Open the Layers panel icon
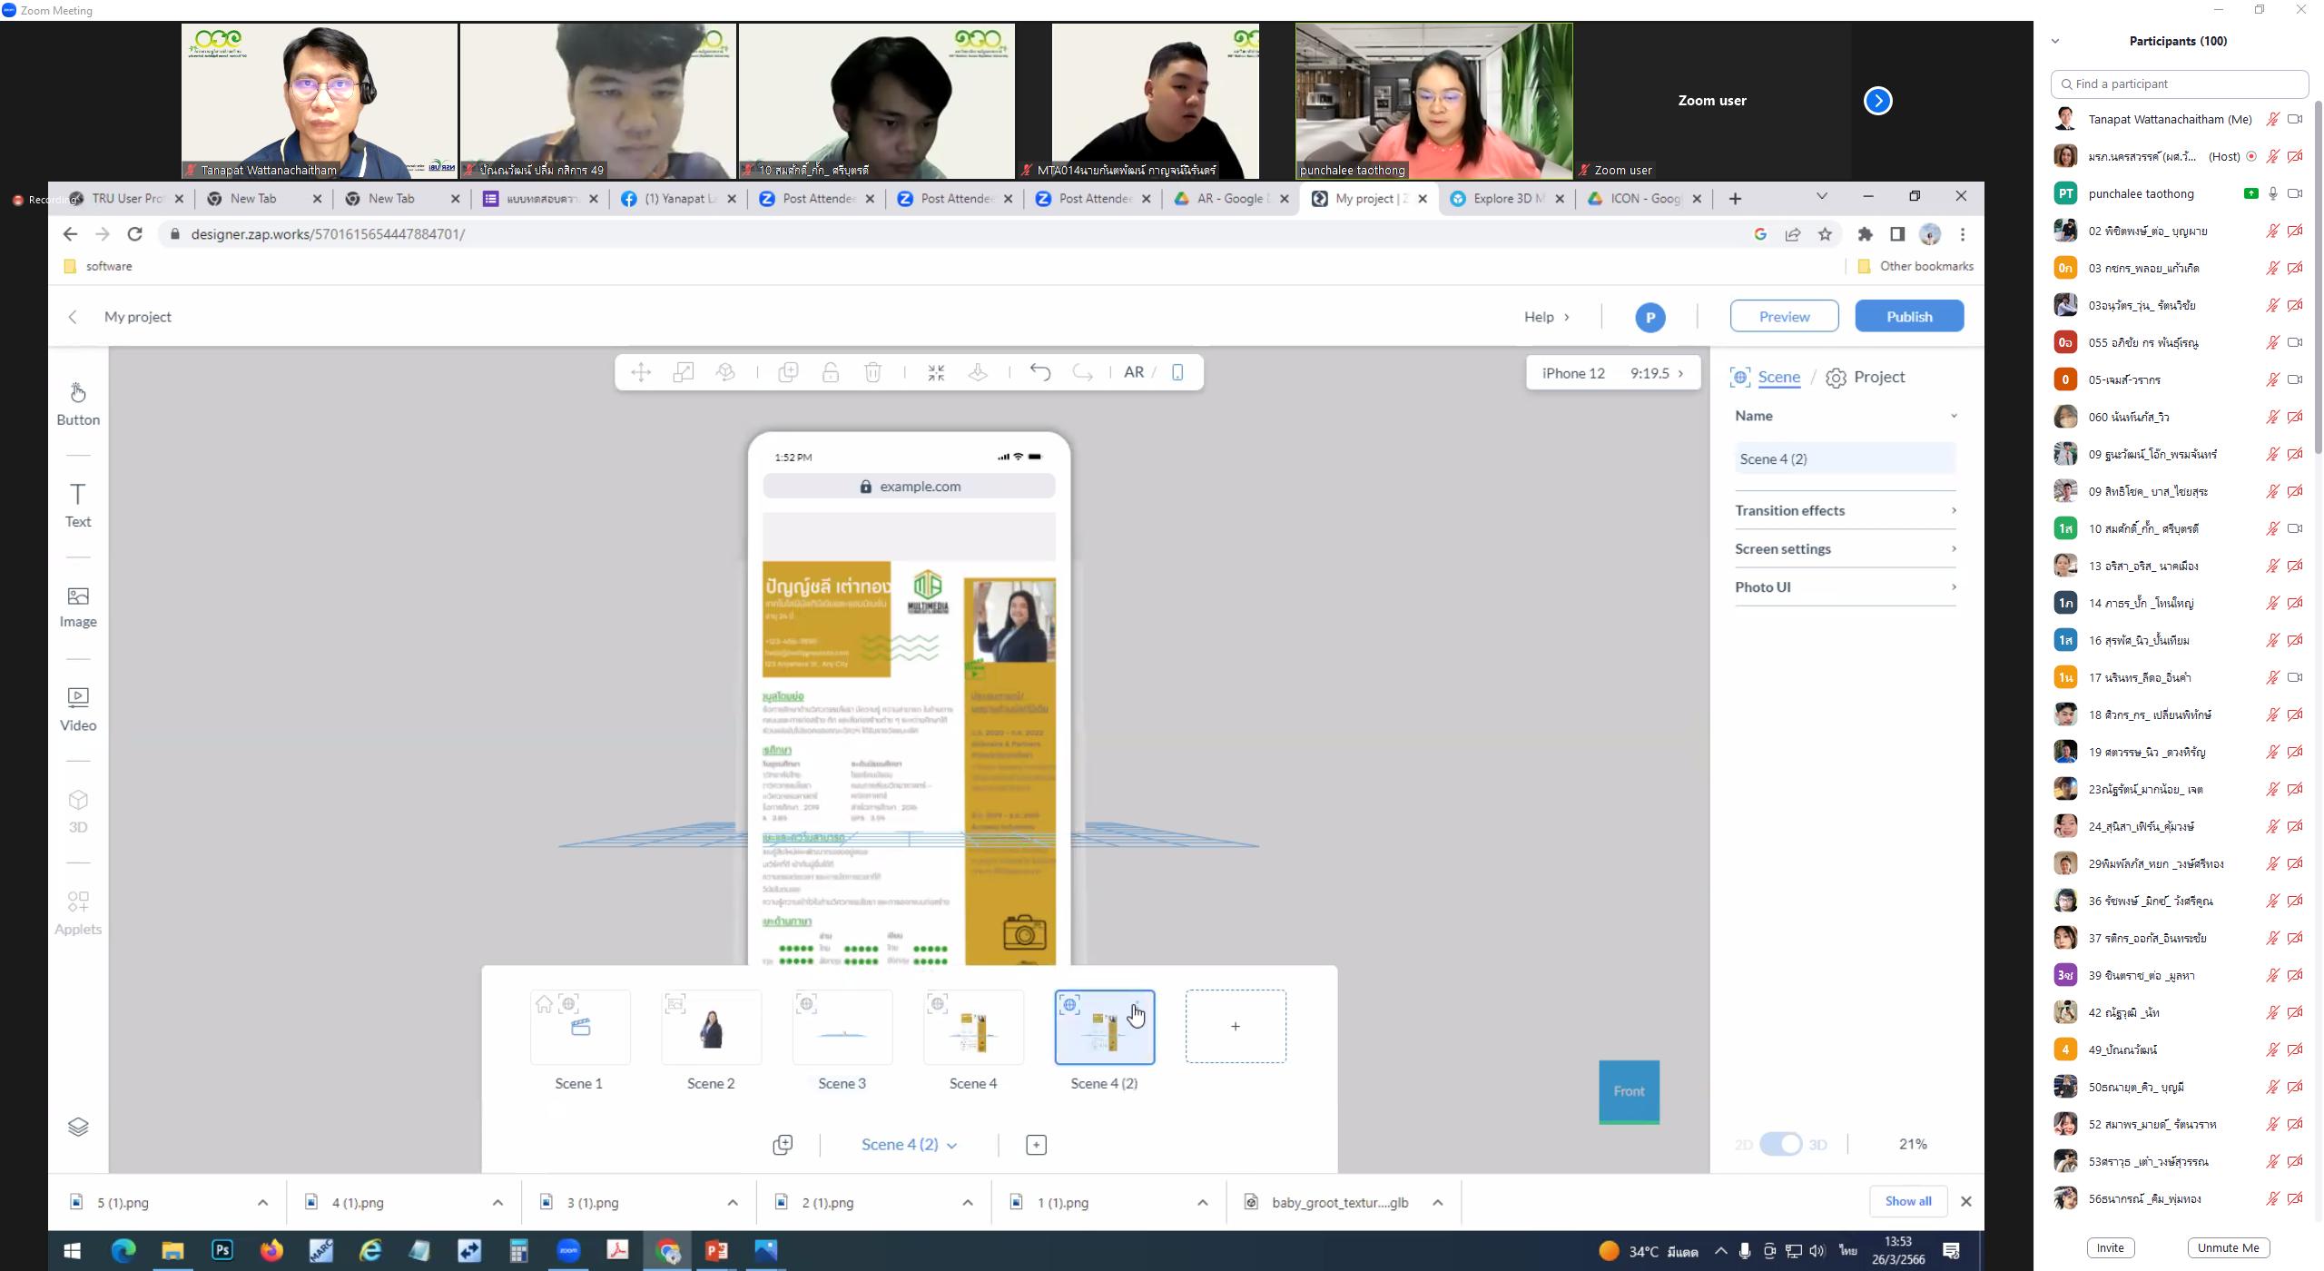The image size is (2324, 1271). pos(78,1127)
